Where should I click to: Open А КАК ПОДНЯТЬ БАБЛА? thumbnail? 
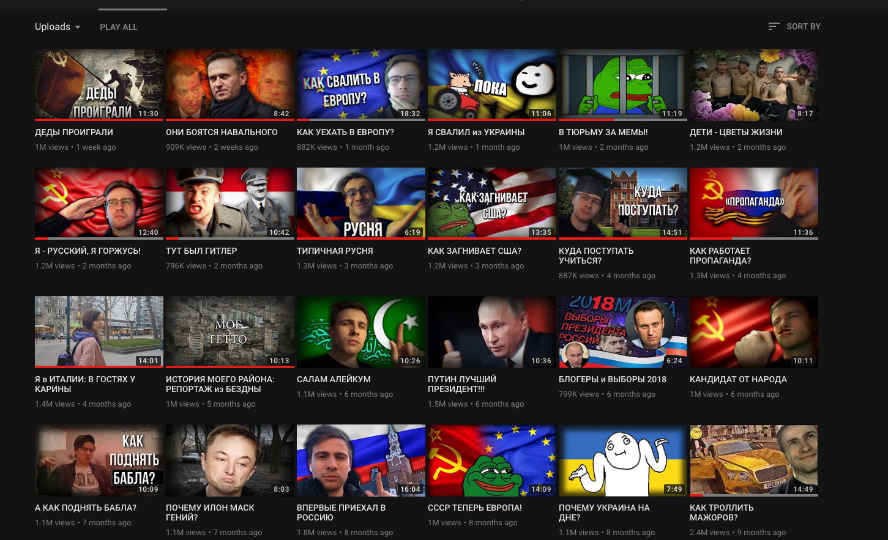coord(99,460)
